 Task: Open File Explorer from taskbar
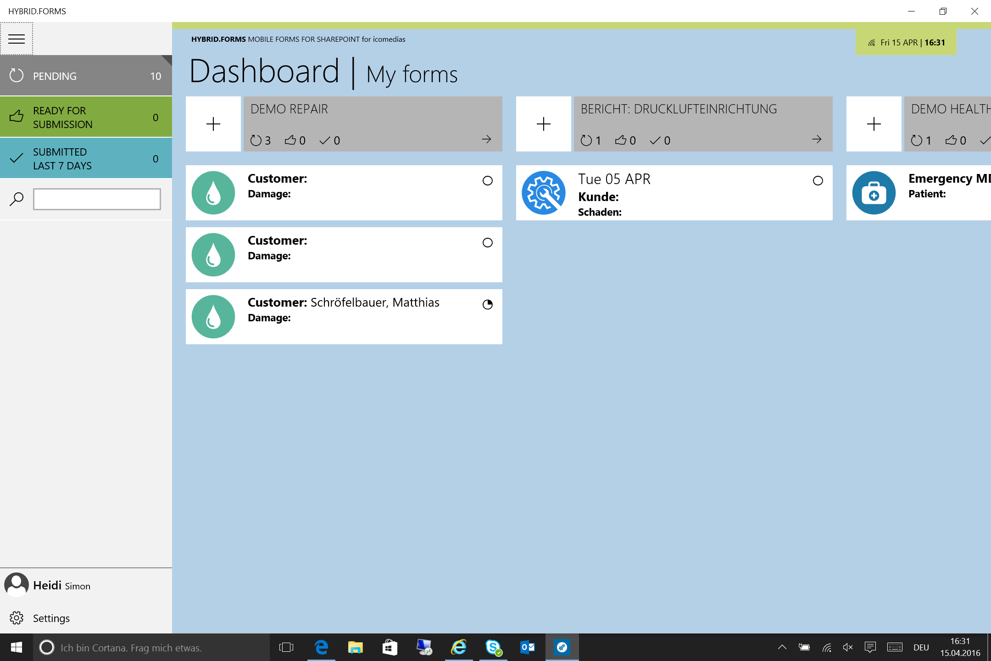(356, 647)
